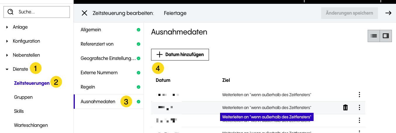Click Datum hinzufügen button
396x133 pixels.
(x=180, y=55)
